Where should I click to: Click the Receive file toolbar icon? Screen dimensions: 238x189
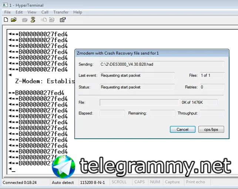click(x=52, y=20)
